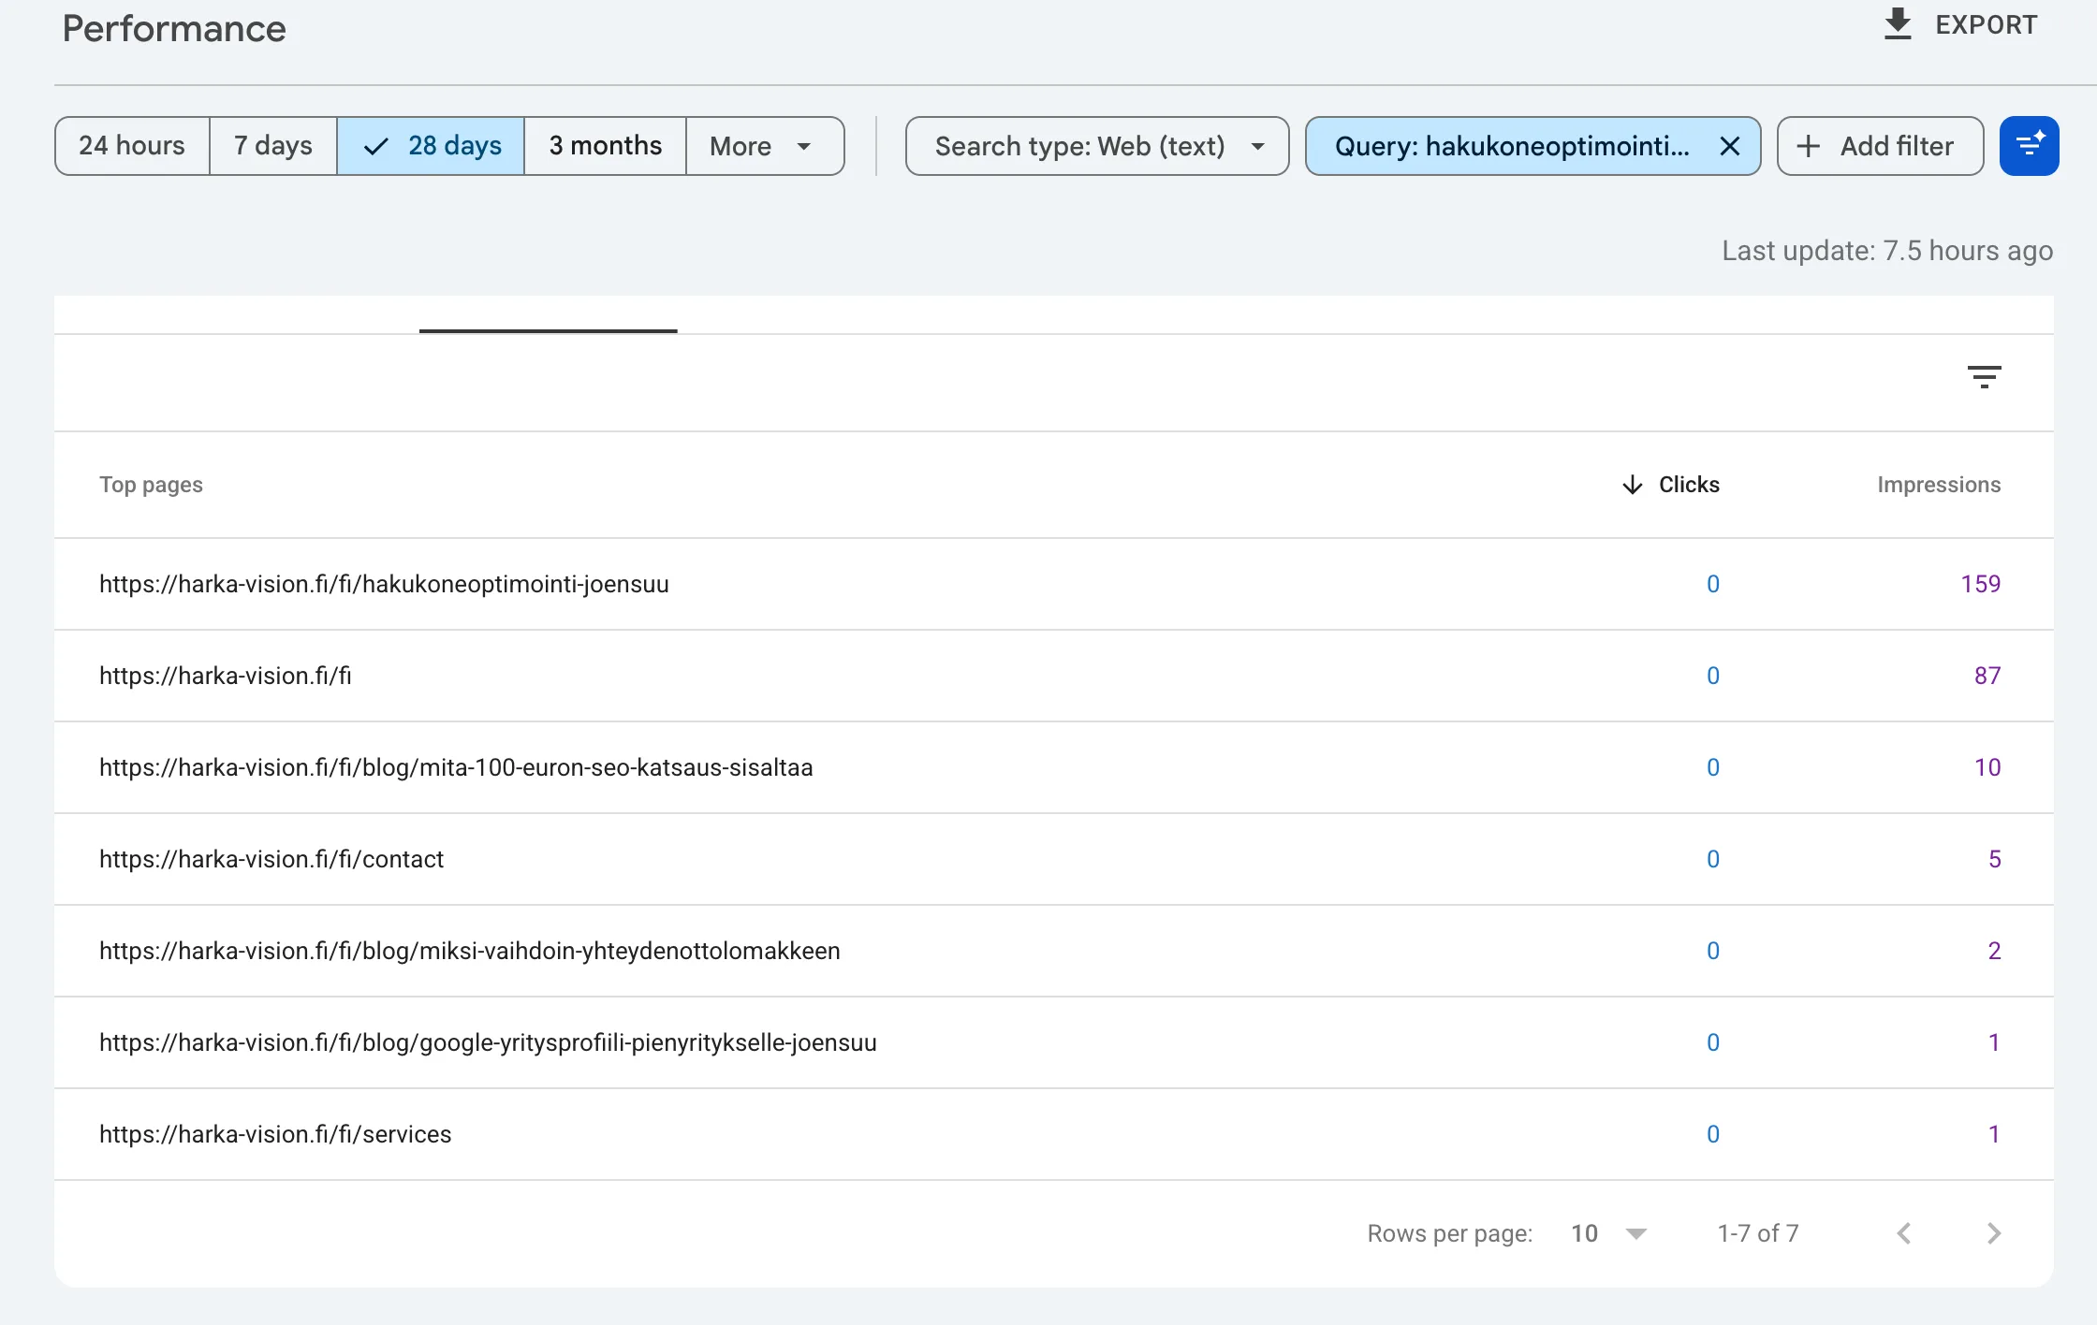Open the mita-100-euron-seo-katsaus-sisaltaa blog row
Screen dimensions: 2097x1325
pos(1054,767)
